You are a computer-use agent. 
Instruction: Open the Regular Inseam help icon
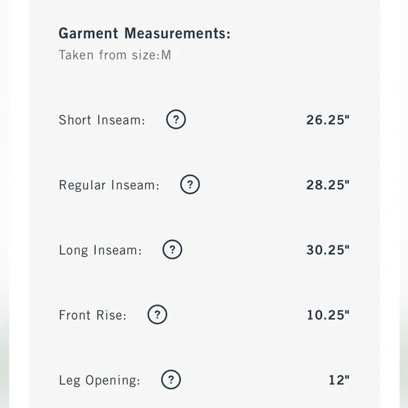tap(190, 184)
